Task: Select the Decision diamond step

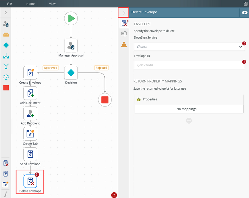Action: tap(71, 73)
